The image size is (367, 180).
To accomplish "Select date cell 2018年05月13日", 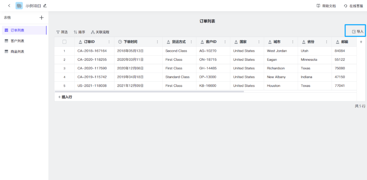I will point(138,51).
